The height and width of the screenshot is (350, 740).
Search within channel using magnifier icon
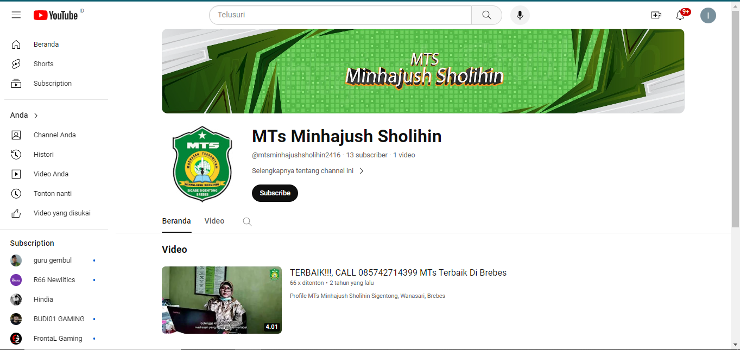click(247, 221)
